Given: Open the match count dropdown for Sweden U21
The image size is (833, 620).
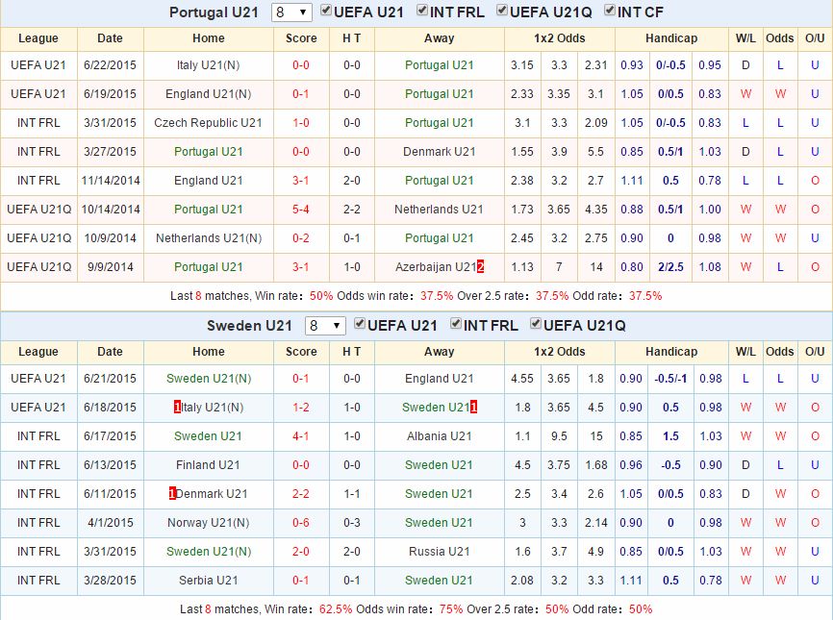Looking at the screenshot, I should coord(325,326).
